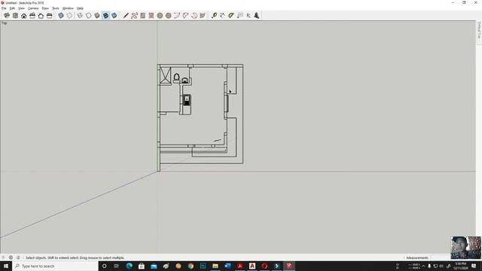482x271 pixels.
Task: Select the Protractor tool
Action: (x=231, y=15)
